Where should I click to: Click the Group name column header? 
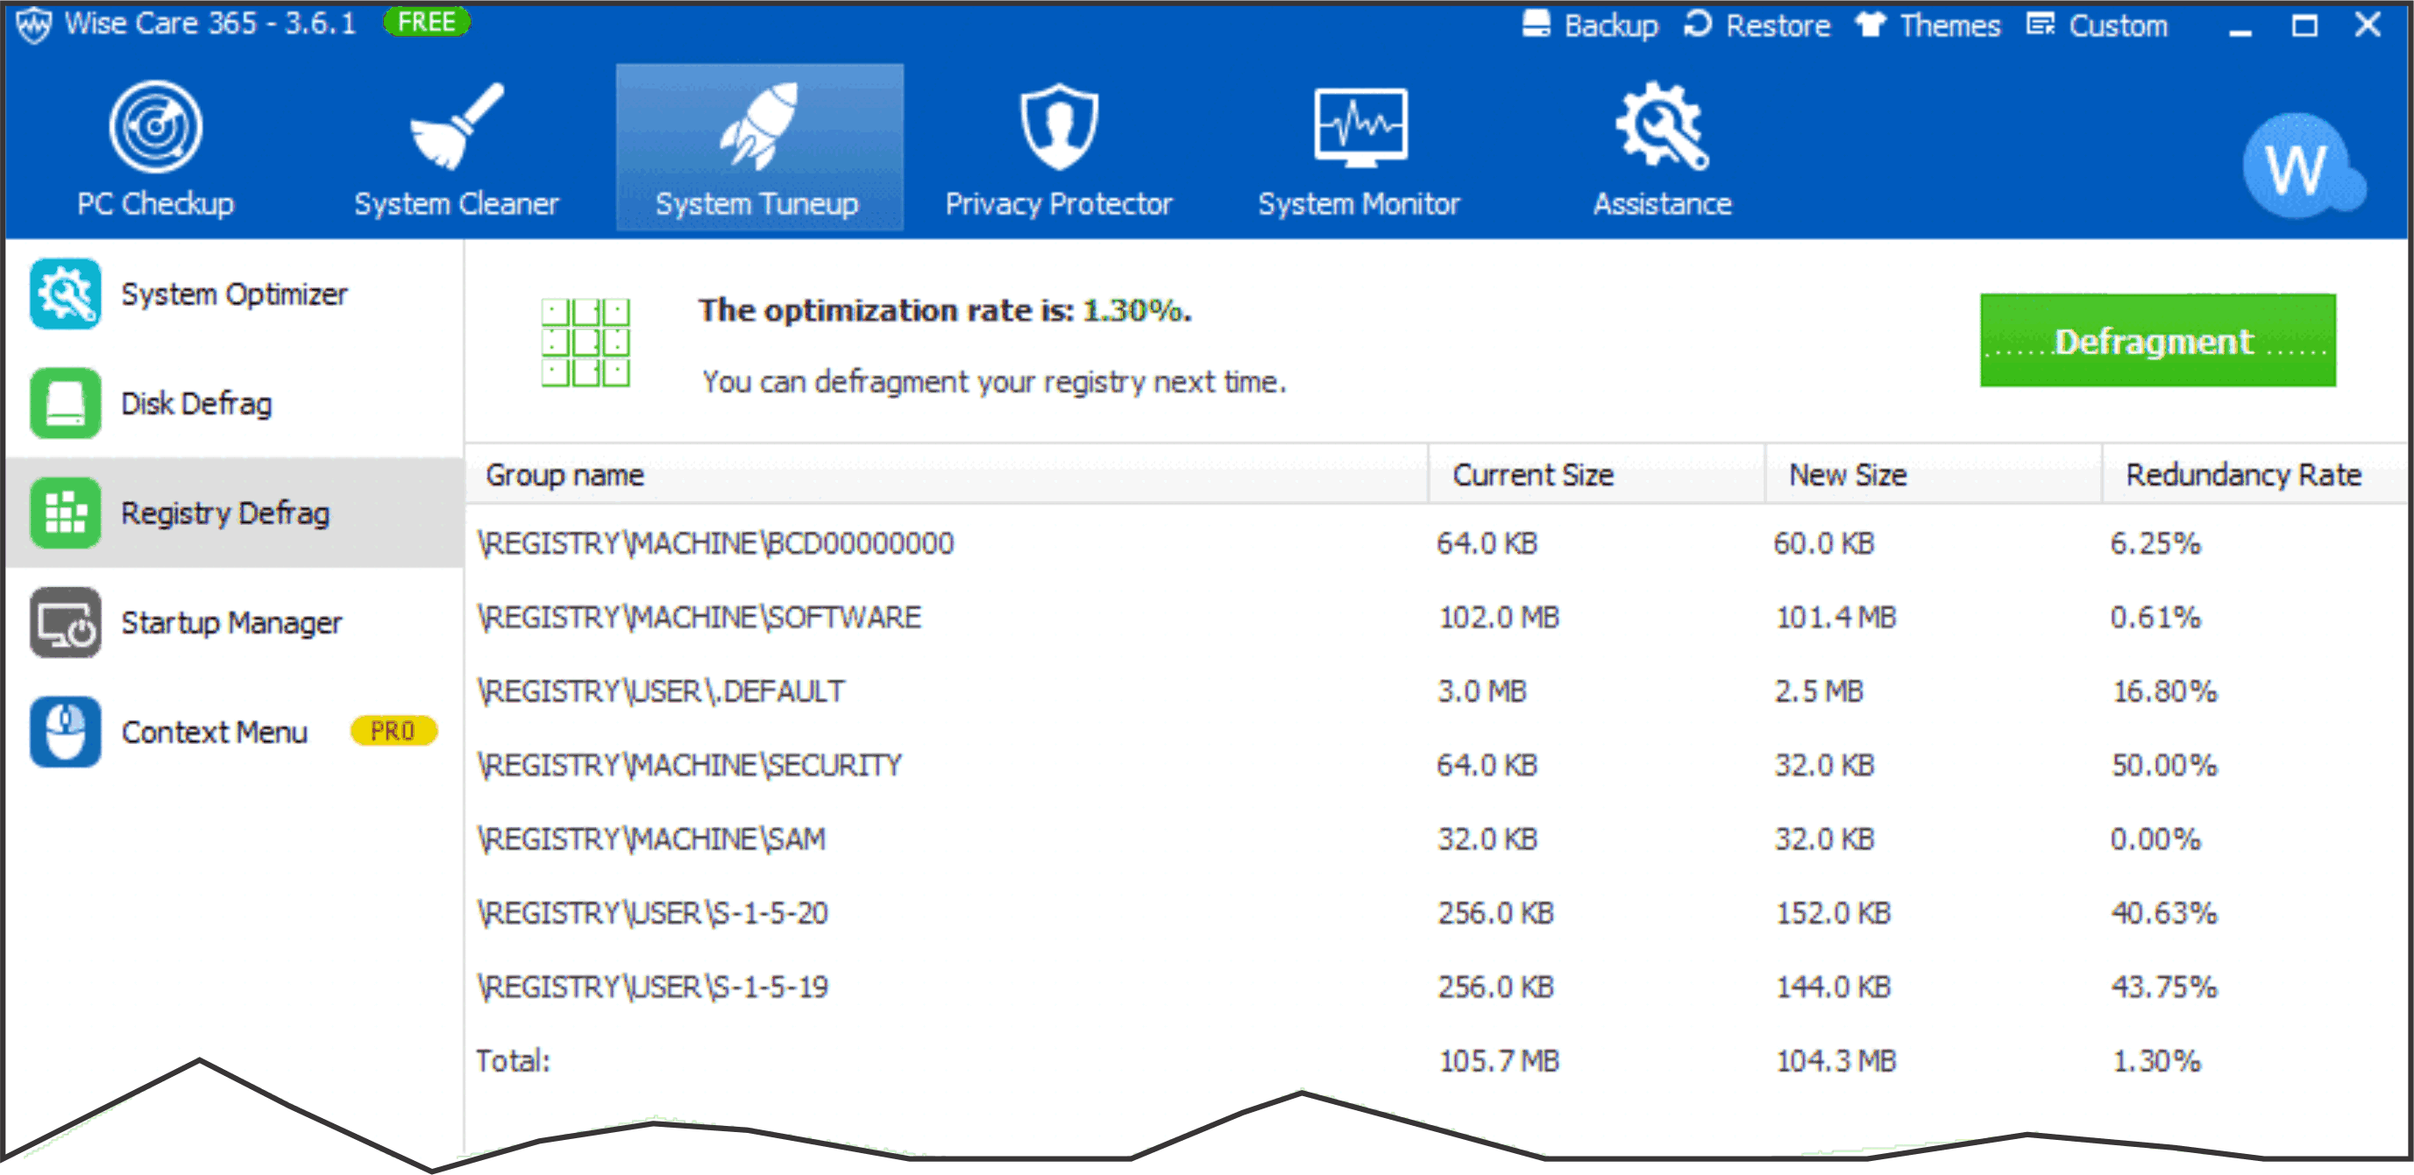point(947,475)
